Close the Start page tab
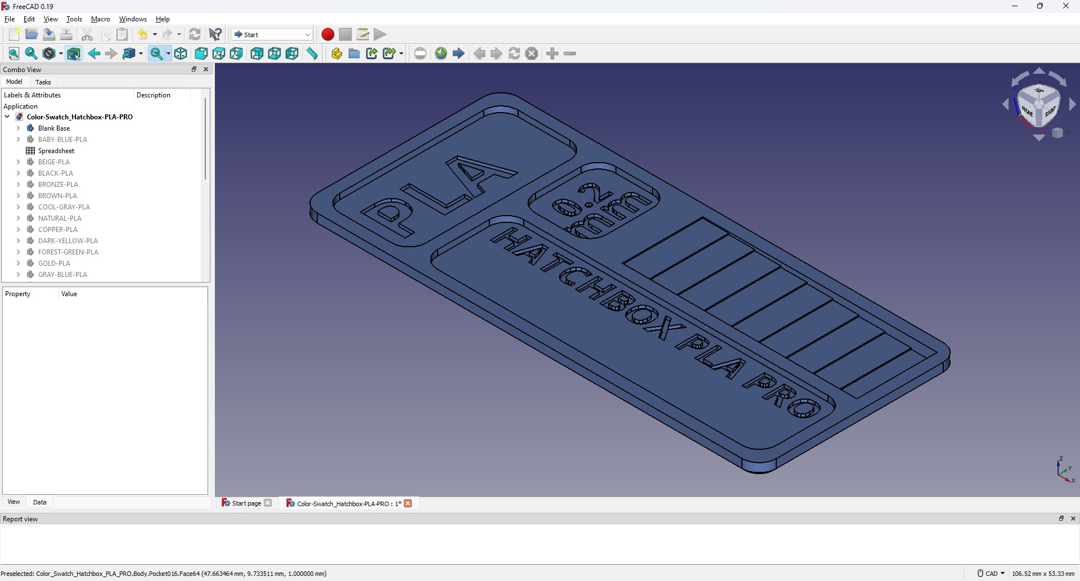This screenshot has height=581, width=1080. click(269, 503)
